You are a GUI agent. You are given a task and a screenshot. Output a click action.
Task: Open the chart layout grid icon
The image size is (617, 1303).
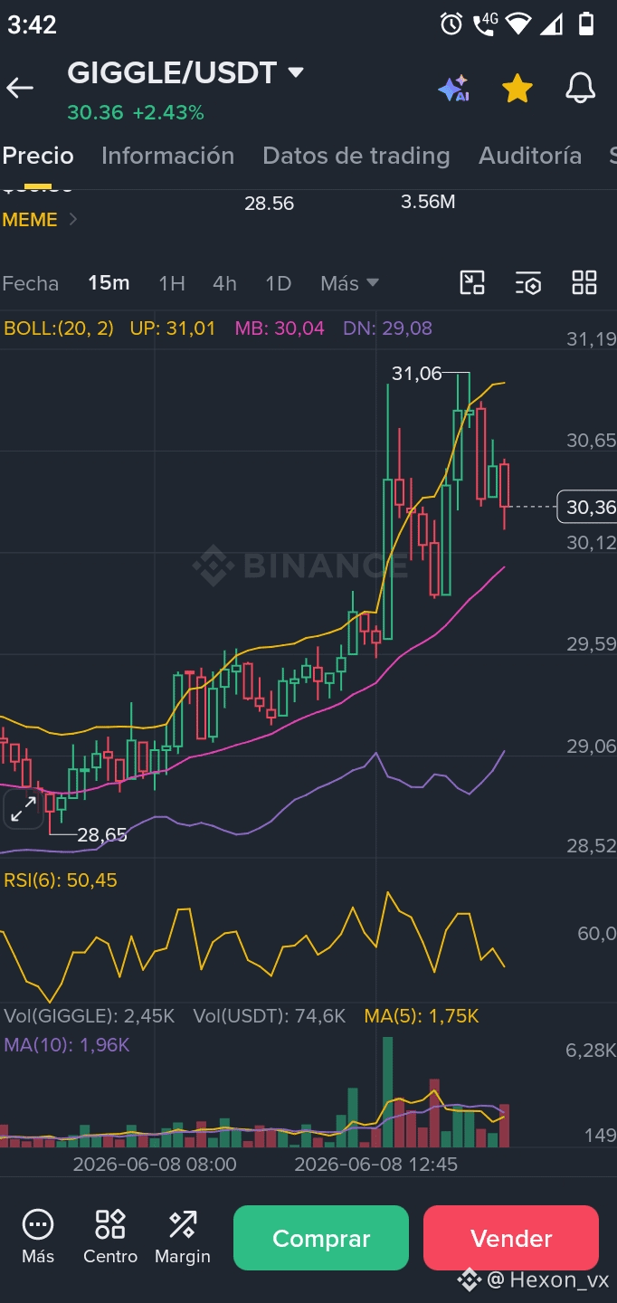[x=584, y=282]
